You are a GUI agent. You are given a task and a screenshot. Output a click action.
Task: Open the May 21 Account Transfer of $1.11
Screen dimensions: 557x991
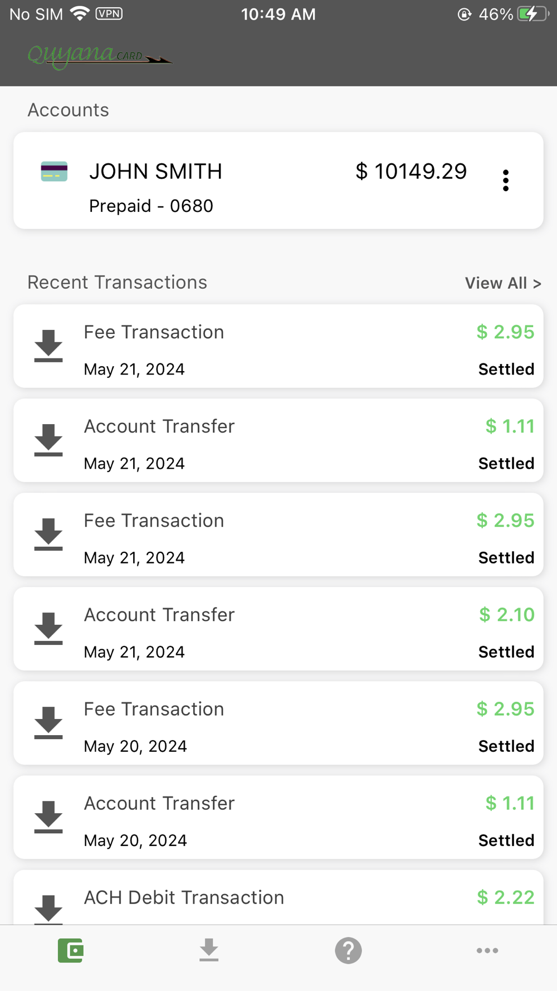click(278, 440)
